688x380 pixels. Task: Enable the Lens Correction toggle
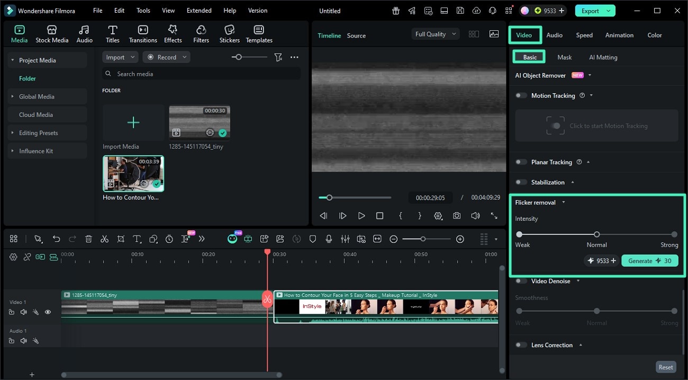[521, 345]
